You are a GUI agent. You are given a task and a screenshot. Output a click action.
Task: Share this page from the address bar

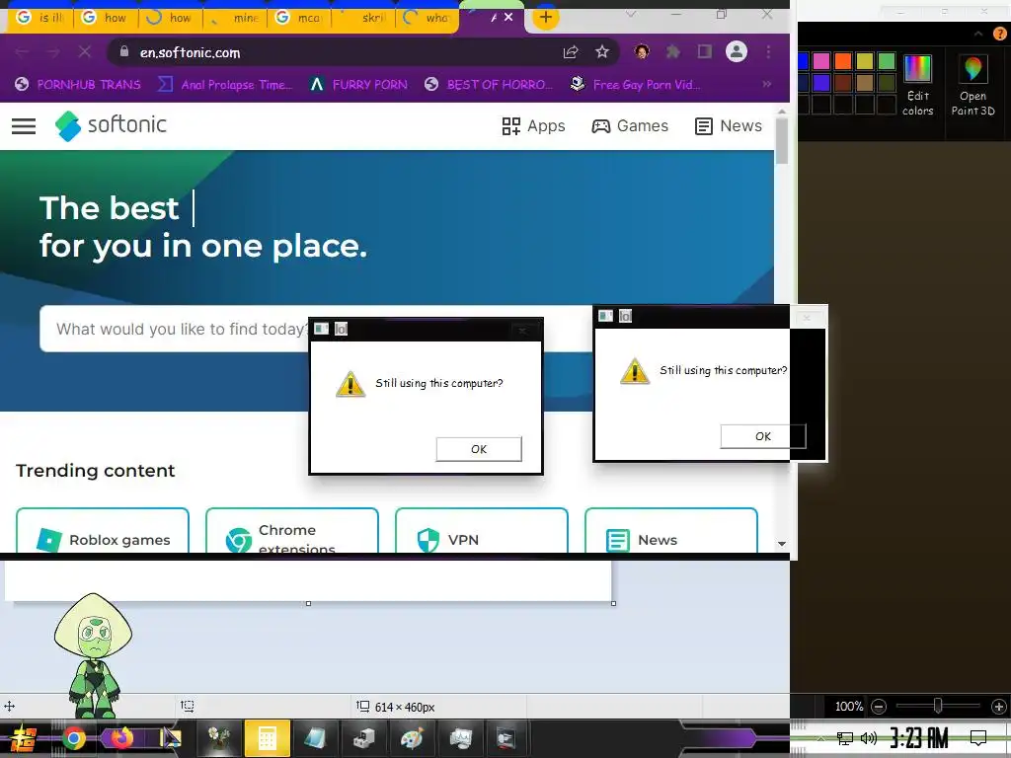(571, 52)
